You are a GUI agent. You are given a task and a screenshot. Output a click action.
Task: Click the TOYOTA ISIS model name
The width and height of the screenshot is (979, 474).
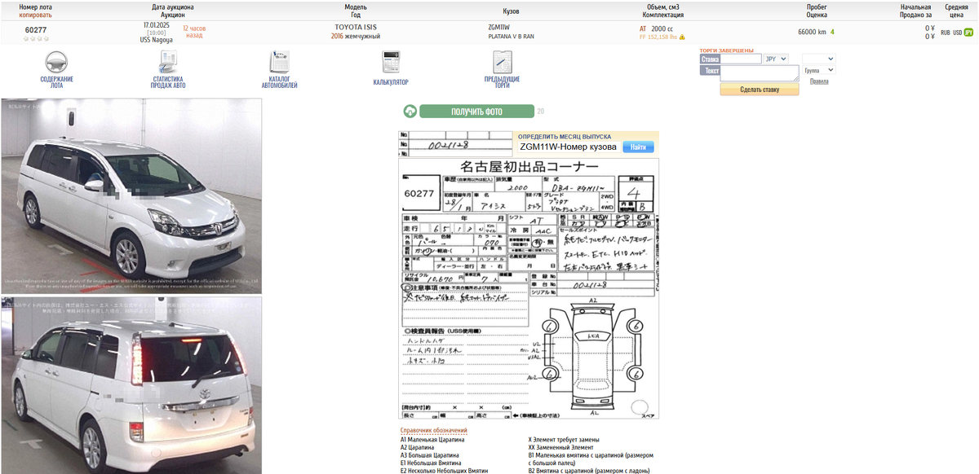tap(356, 27)
